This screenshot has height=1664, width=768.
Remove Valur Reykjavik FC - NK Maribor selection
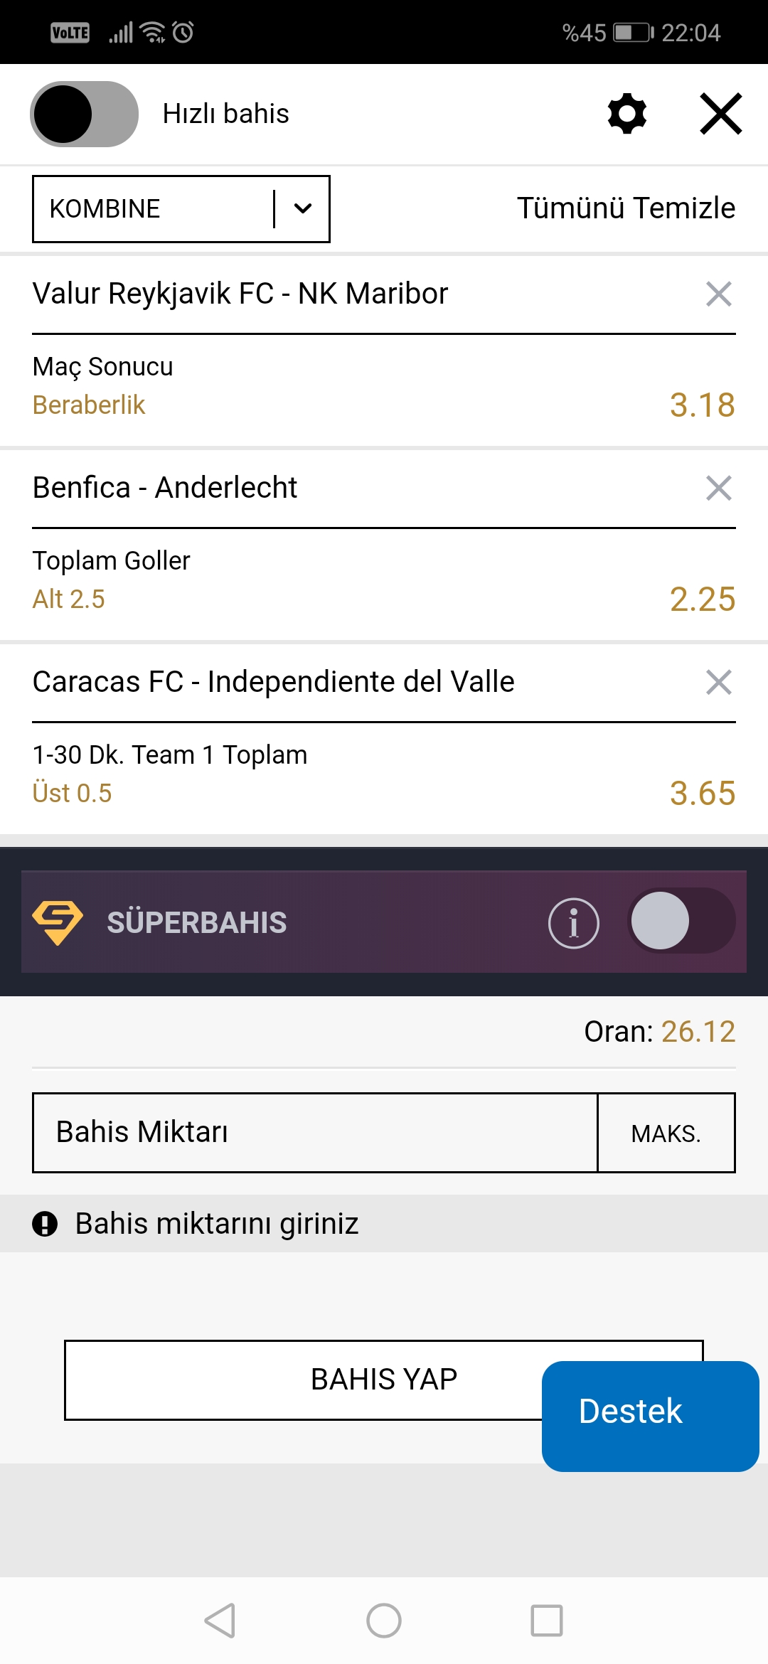point(719,294)
